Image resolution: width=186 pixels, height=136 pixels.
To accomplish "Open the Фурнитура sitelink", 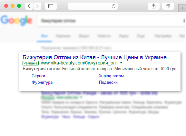I will (42, 83).
